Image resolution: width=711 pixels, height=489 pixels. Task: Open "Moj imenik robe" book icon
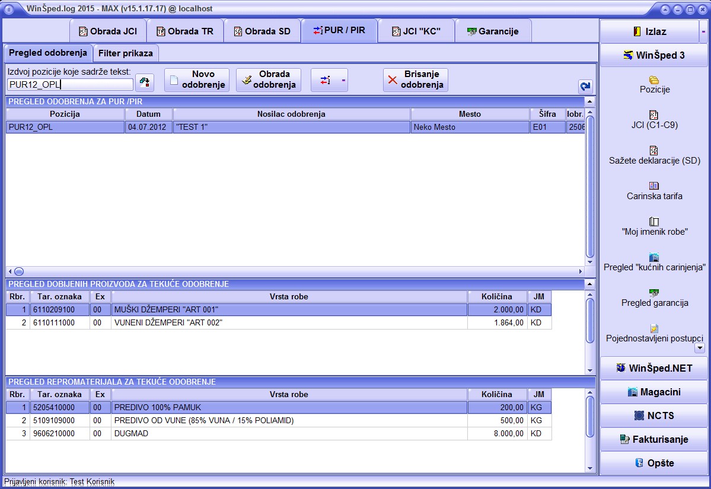pyautogui.click(x=654, y=222)
